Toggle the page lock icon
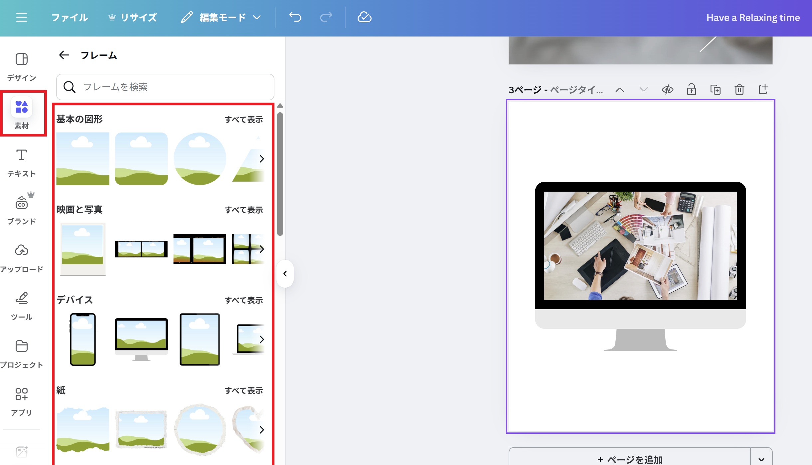 point(691,90)
